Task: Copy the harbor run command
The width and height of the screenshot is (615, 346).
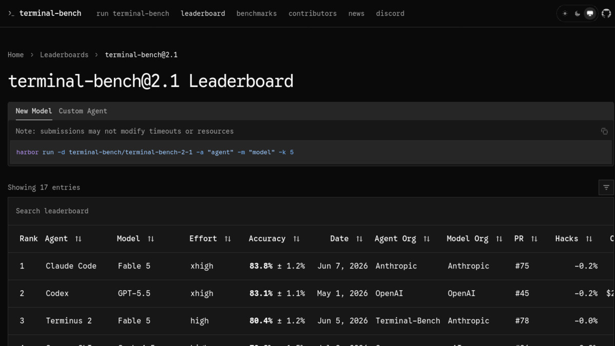Action: point(604,131)
